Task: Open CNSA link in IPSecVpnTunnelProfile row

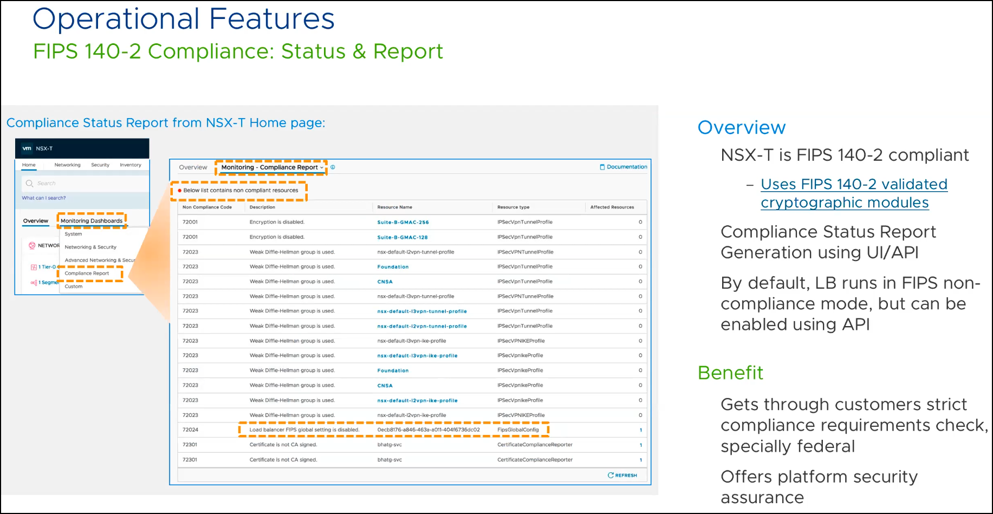Action: (385, 282)
